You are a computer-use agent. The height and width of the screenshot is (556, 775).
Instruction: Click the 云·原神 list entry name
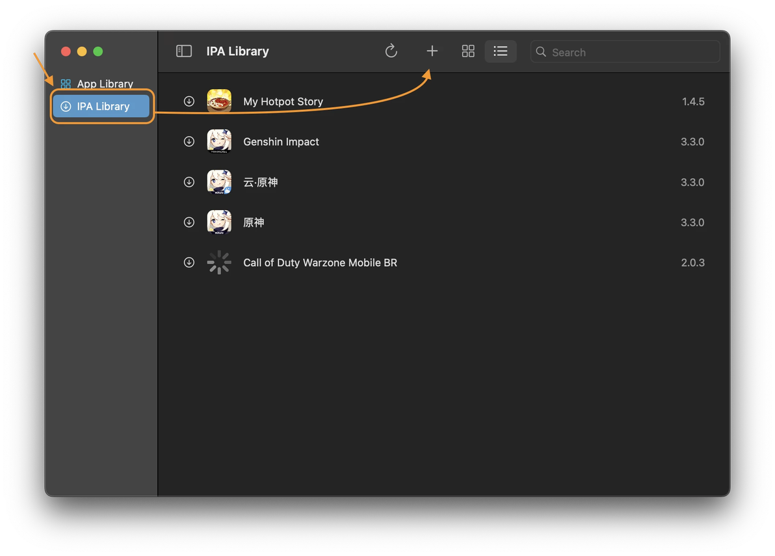261,182
